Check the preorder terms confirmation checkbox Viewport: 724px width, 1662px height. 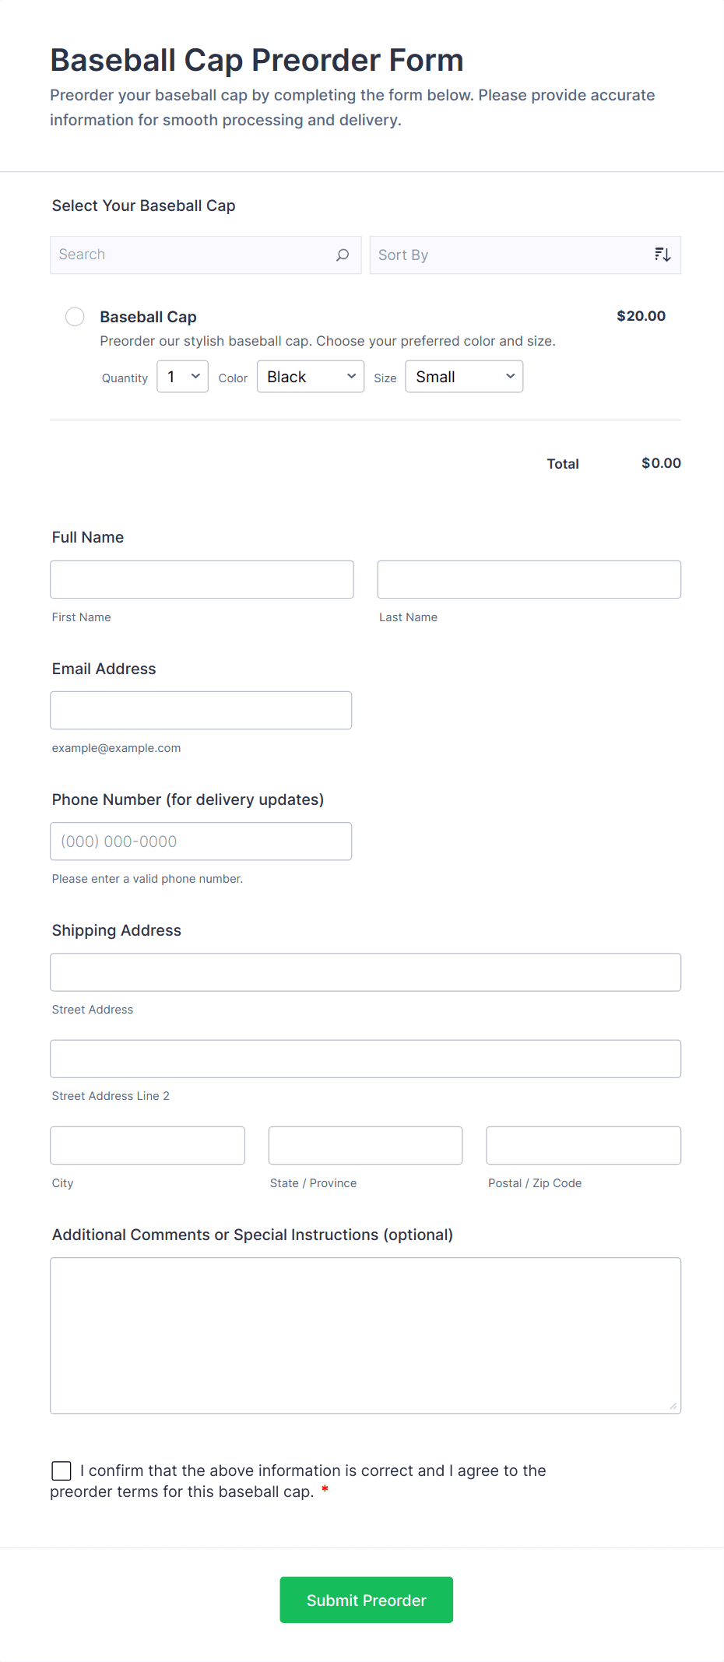tap(61, 1471)
